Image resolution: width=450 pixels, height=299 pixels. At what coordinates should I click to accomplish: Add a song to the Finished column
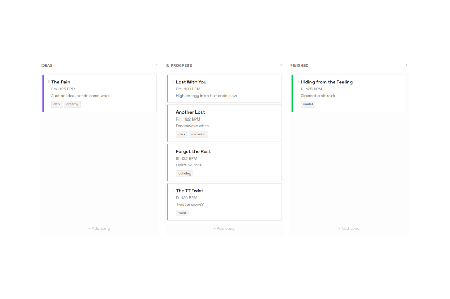pos(349,228)
